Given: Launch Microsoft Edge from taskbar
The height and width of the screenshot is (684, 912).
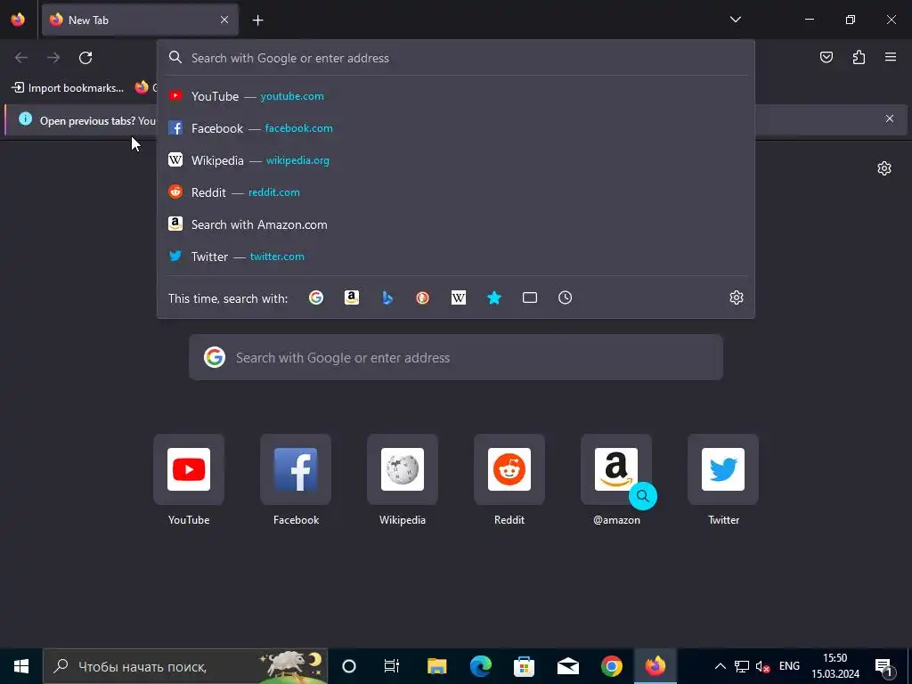Looking at the screenshot, I should [x=480, y=666].
